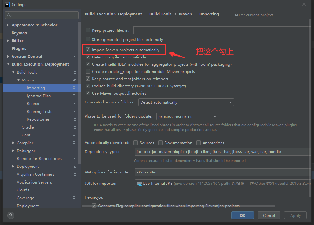Image resolution: width=314 pixels, height=225 pixels.
Task: Toggle Create IntelliJ IDEA modules for aggregator projects
Action: click(x=88, y=64)
